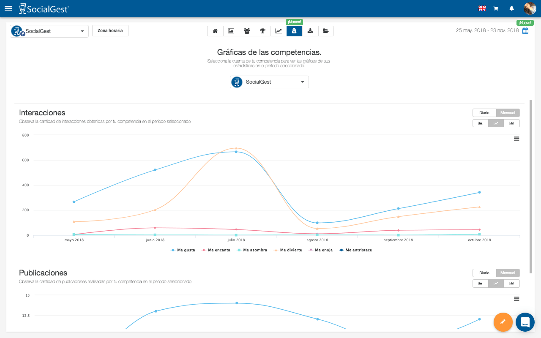
Task: Click date range 25 may. 2018 - 23 nov. 2018
Action: pos(487,30)
